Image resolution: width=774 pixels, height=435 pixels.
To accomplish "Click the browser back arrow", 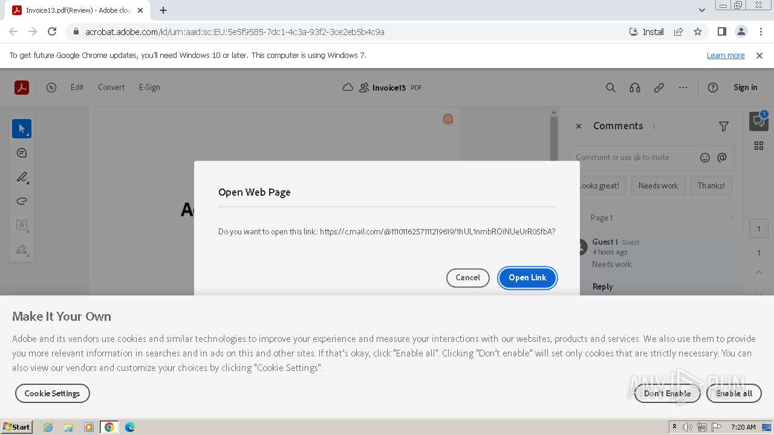I will pyautogui.click(x=13, y=32).
